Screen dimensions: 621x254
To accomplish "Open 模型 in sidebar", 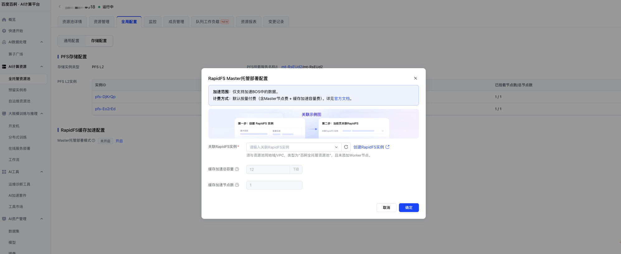I will click(12, 242).
